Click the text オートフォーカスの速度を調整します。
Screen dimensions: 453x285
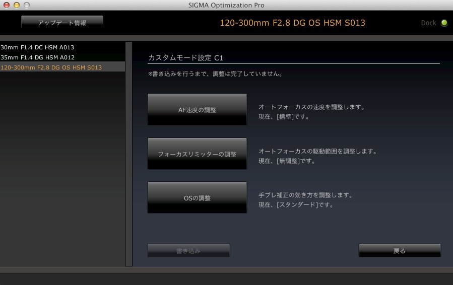(x=312, y=107)
